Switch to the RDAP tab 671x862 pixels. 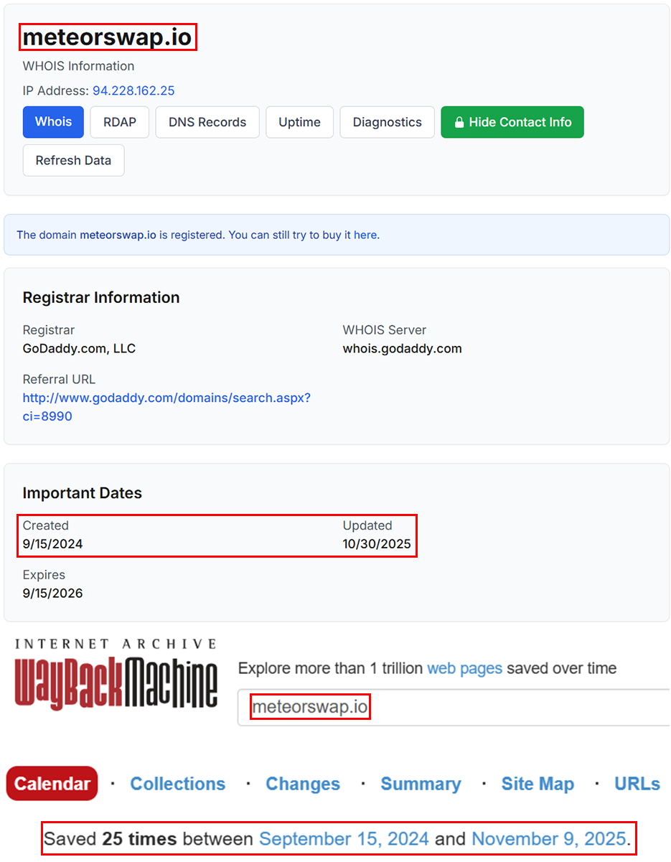coord(119,122)
